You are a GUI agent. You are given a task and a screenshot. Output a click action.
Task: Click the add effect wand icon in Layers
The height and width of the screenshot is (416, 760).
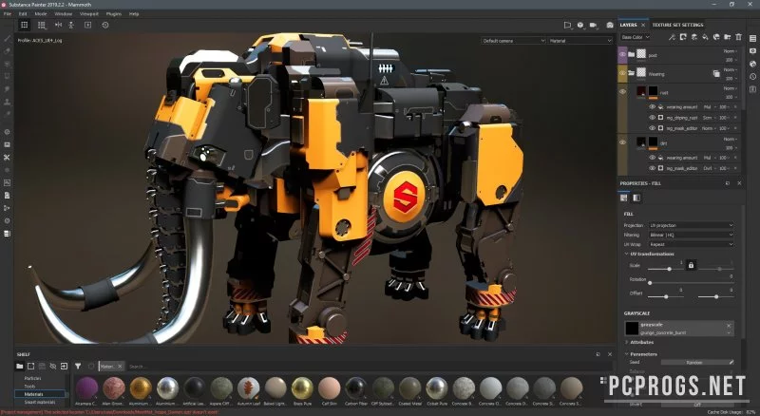672,37
